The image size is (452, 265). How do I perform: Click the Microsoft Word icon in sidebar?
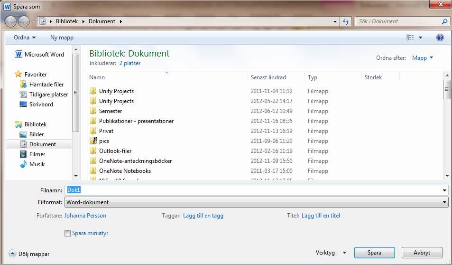(x=18, y=54)
